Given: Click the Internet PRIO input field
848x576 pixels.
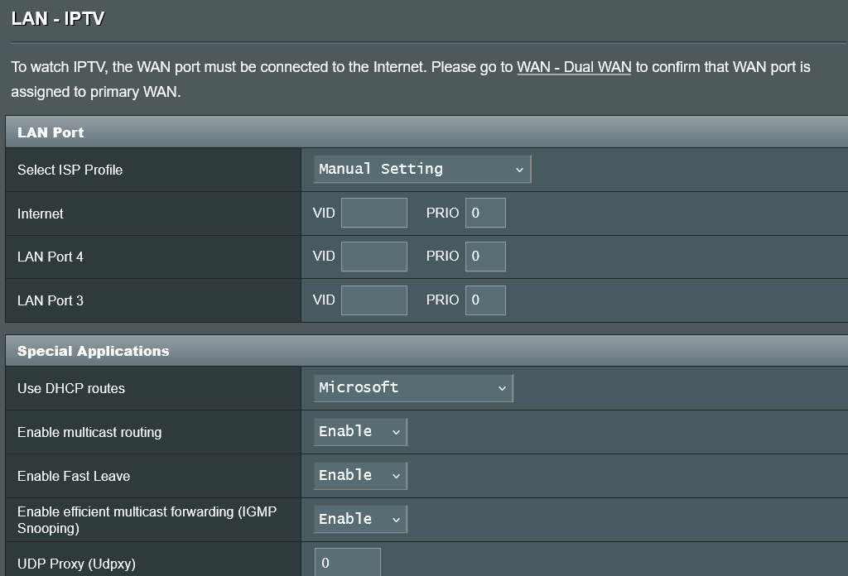Looking at the screenshot, I should click(x=484, y=213).
